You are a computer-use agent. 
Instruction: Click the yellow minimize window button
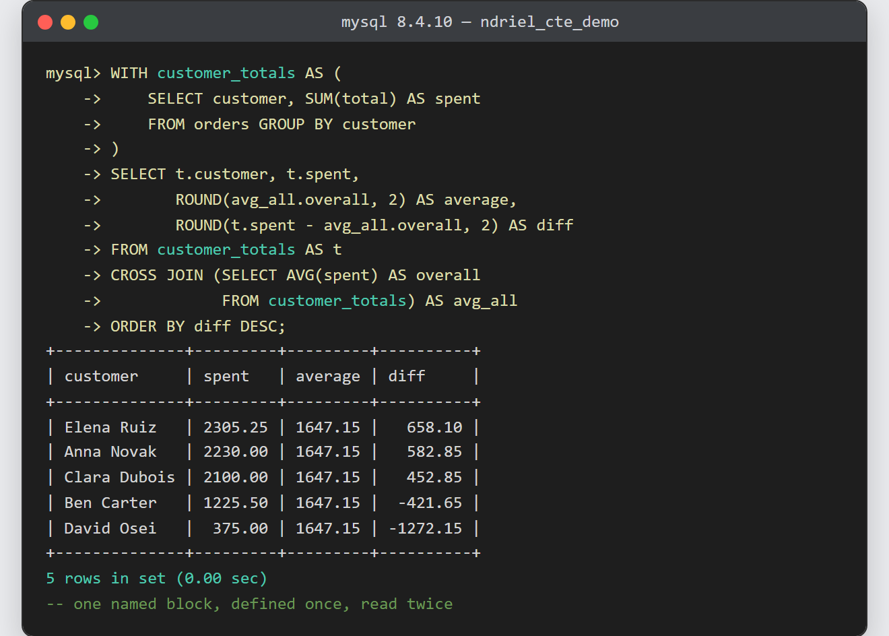(68, 22)
